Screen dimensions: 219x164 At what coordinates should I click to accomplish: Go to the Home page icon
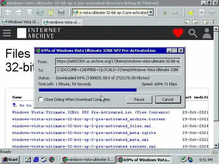click(x=51, y=13)
